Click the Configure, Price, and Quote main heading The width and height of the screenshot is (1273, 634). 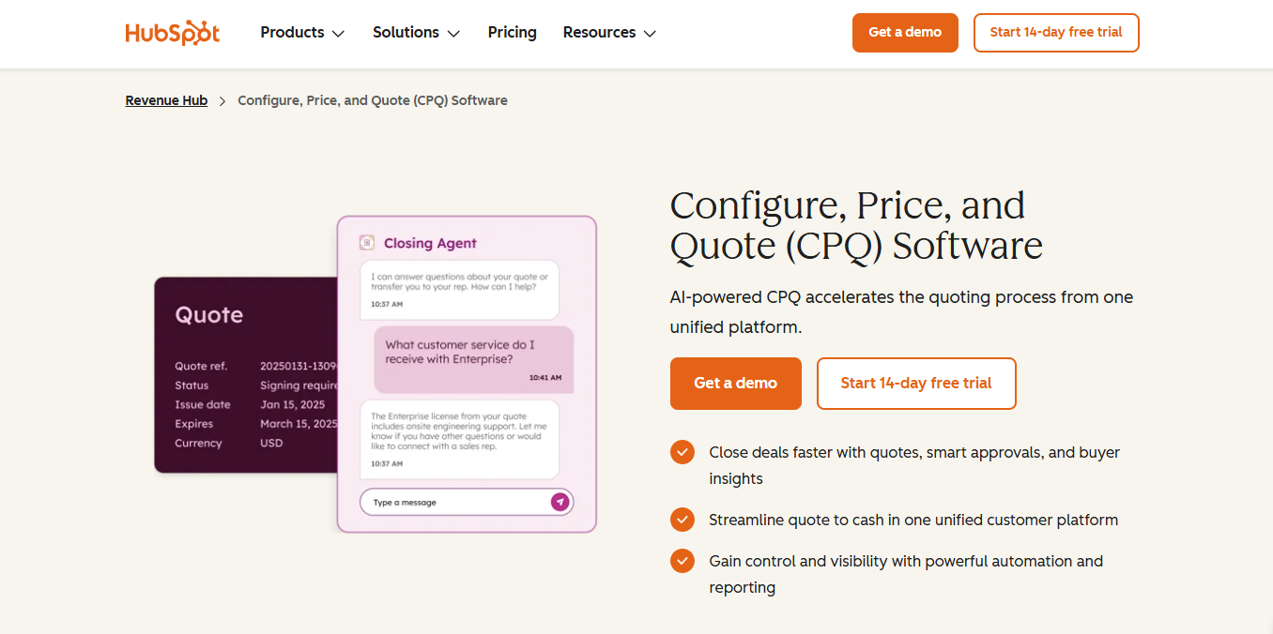click(x=856, y=225)
